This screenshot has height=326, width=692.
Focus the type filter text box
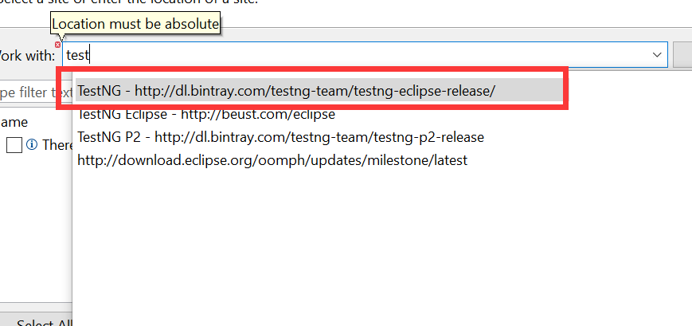(x=36, y=92)
